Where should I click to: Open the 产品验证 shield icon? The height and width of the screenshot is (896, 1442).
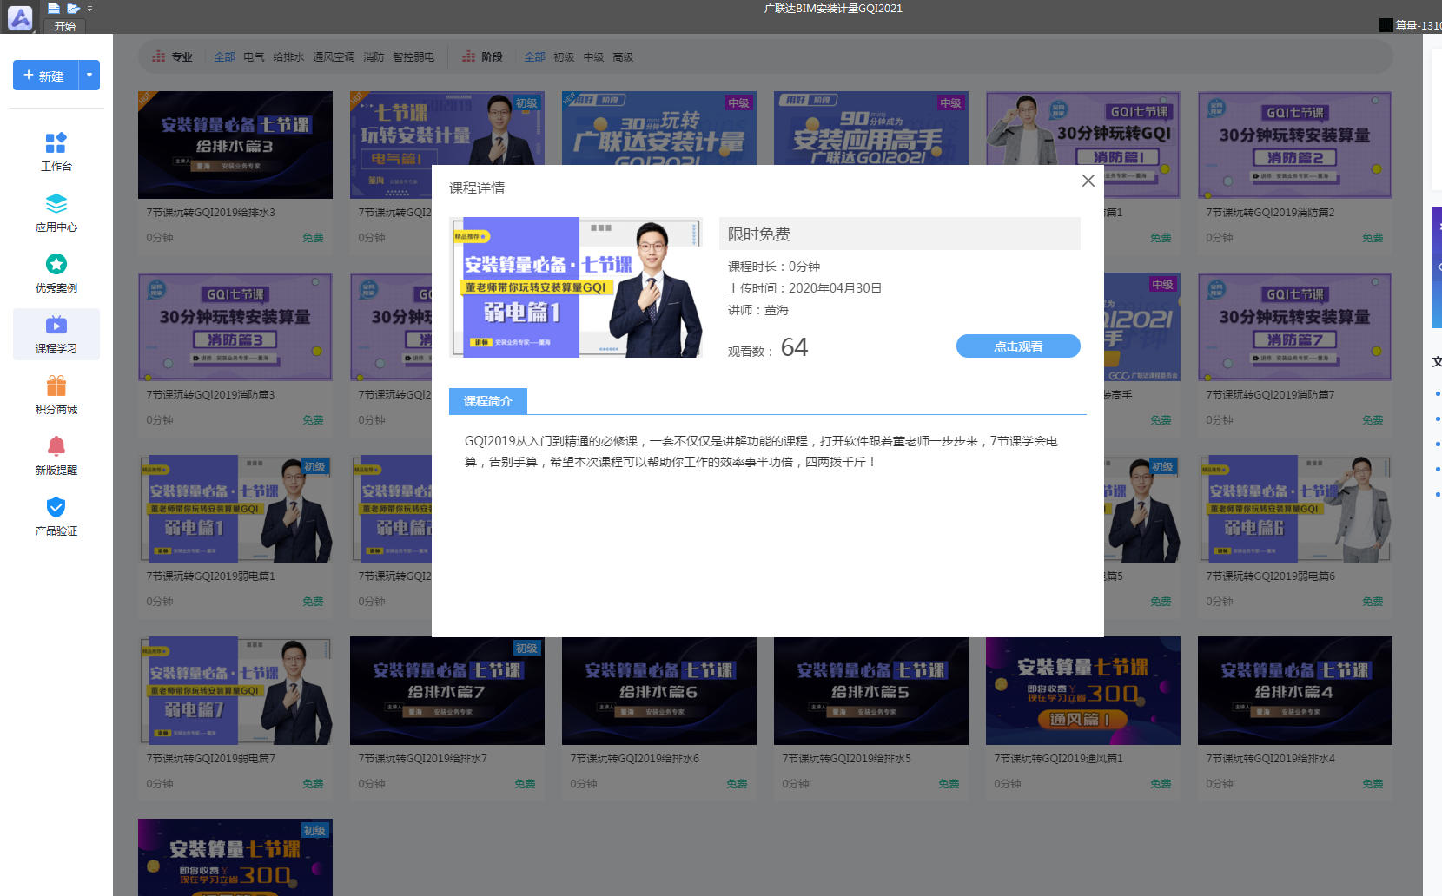coord(56,507)
